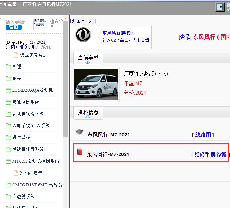
Task: Expand the 概述 tree node
Action: coord(17,66)
